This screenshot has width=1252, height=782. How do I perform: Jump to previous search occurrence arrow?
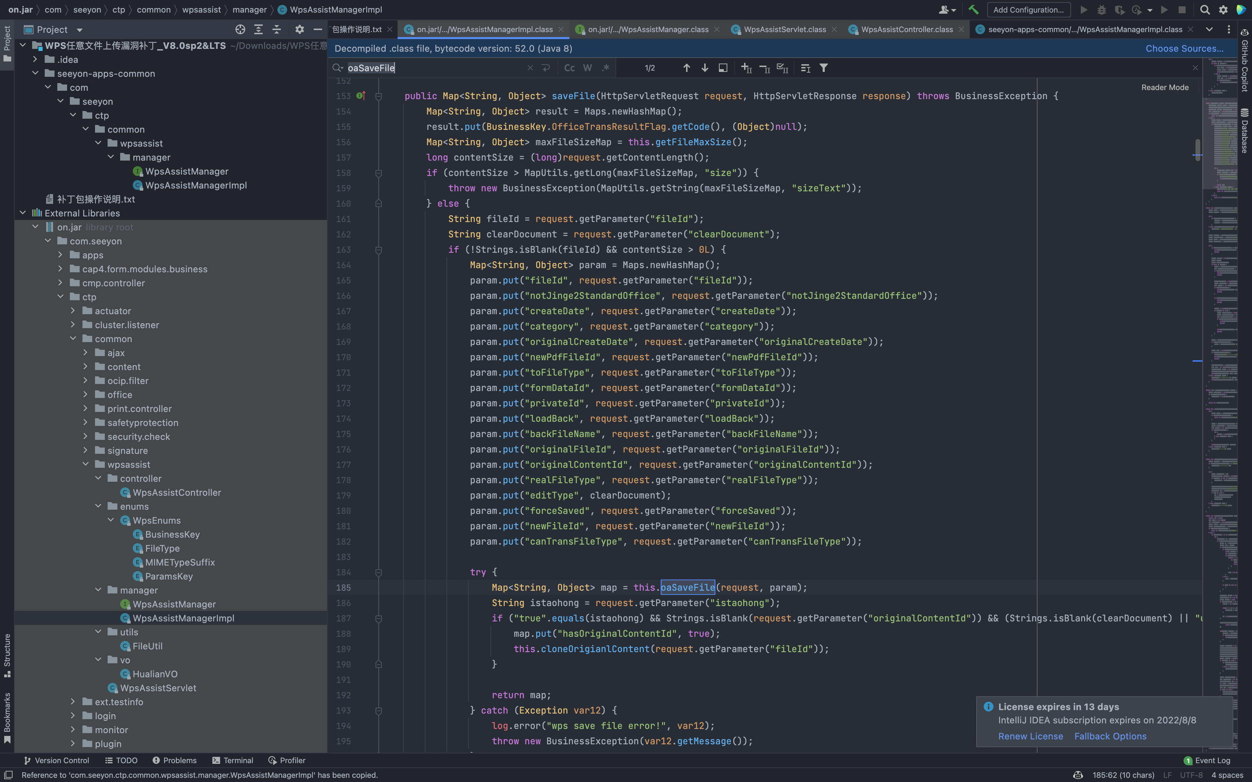coord(686,68)
